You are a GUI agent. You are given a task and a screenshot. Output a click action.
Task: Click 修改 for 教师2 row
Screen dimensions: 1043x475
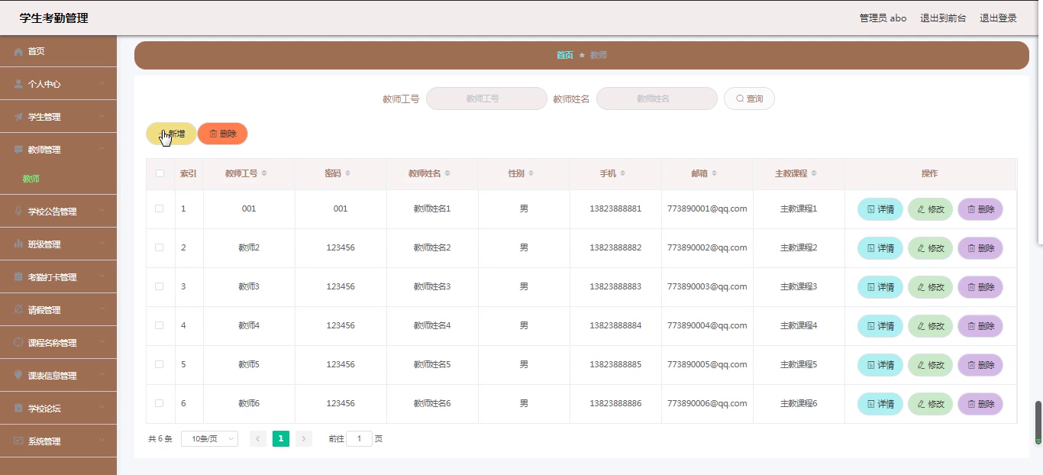(x=930, y=248)
